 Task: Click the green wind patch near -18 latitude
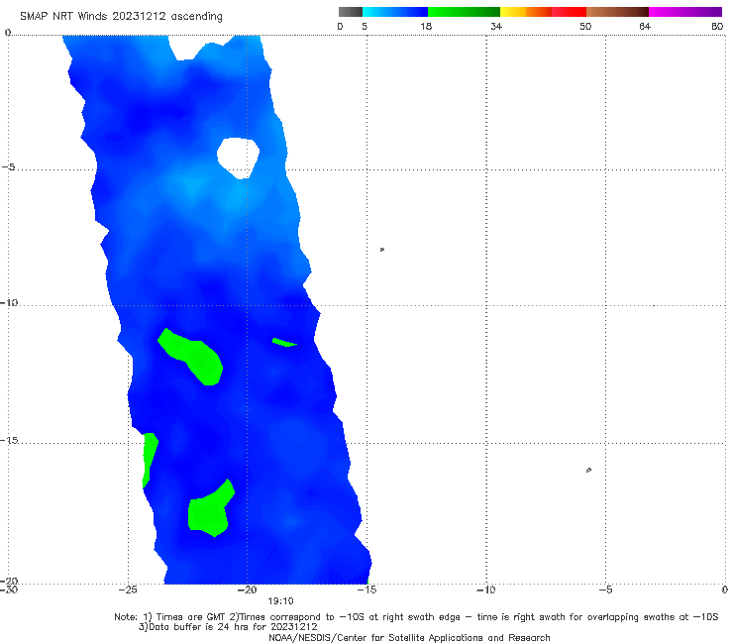click(210, 510)
